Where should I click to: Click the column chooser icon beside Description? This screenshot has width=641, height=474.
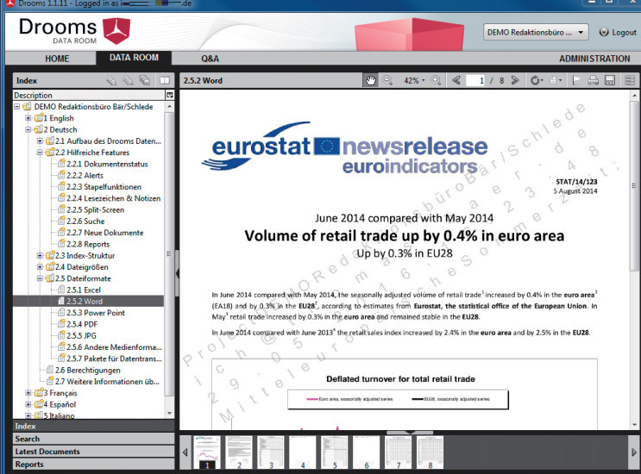169,95
